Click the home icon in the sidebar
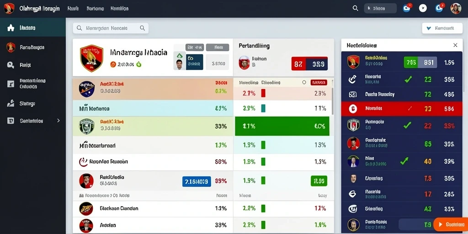This screenshot has height=234, width=468. (x=11, y=28)
